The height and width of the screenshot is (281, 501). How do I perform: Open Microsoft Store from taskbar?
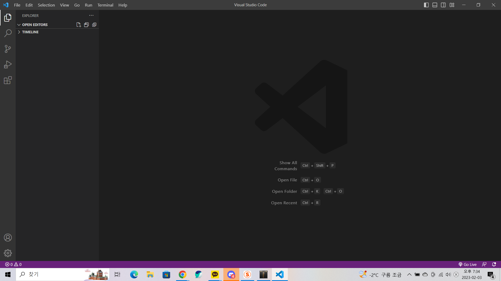coord(166,274)
